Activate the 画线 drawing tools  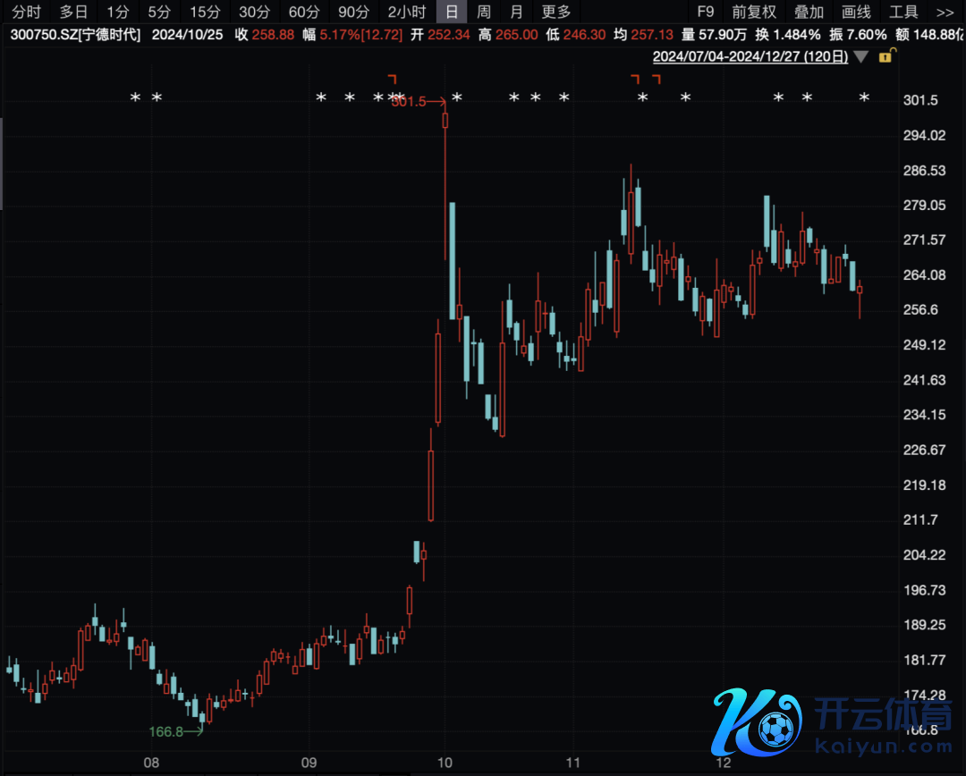(x=856, y=12)
